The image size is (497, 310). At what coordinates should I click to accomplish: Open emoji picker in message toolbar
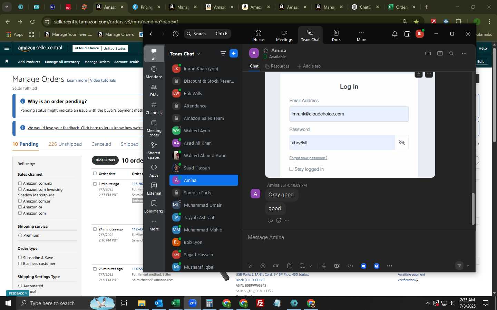[x=263, y=266]
